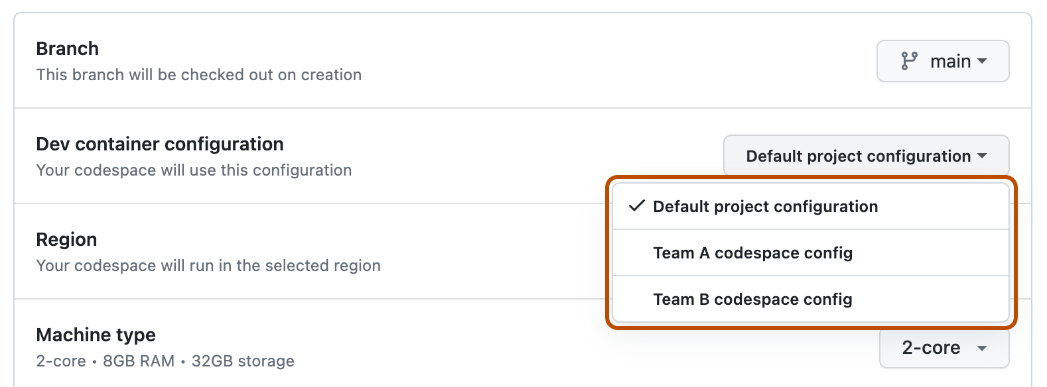This screenshot has width=1047, height=387.
Task: Click the checkmark next to Default project configuration
Action: click(636, 206)
